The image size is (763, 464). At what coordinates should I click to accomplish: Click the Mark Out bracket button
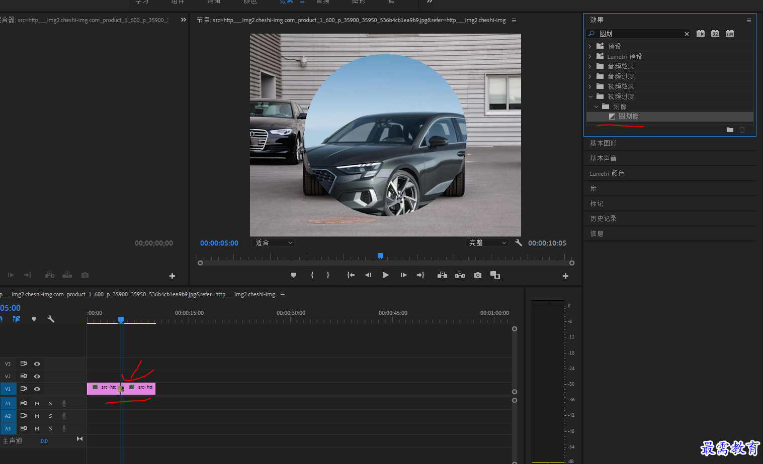tap(328, 275)
